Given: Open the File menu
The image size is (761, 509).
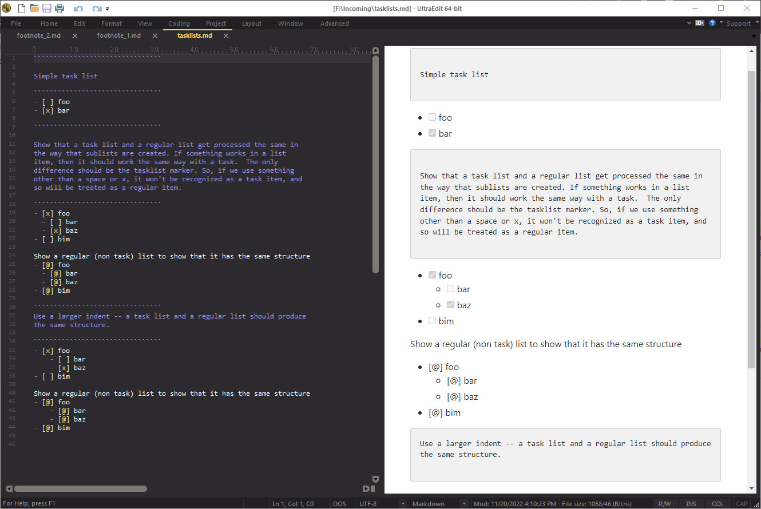Looking at the screenshot, I should pyautogui.click(x=16, y=23).
